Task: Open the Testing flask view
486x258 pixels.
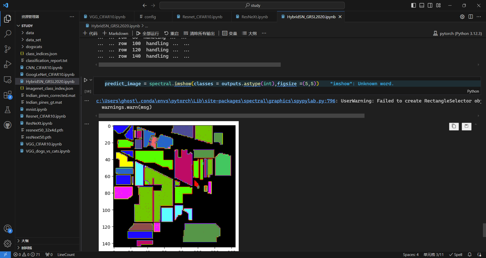Action: pos(8,110)
